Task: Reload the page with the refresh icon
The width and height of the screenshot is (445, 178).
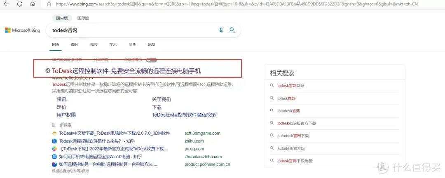Action: (20, 4)
